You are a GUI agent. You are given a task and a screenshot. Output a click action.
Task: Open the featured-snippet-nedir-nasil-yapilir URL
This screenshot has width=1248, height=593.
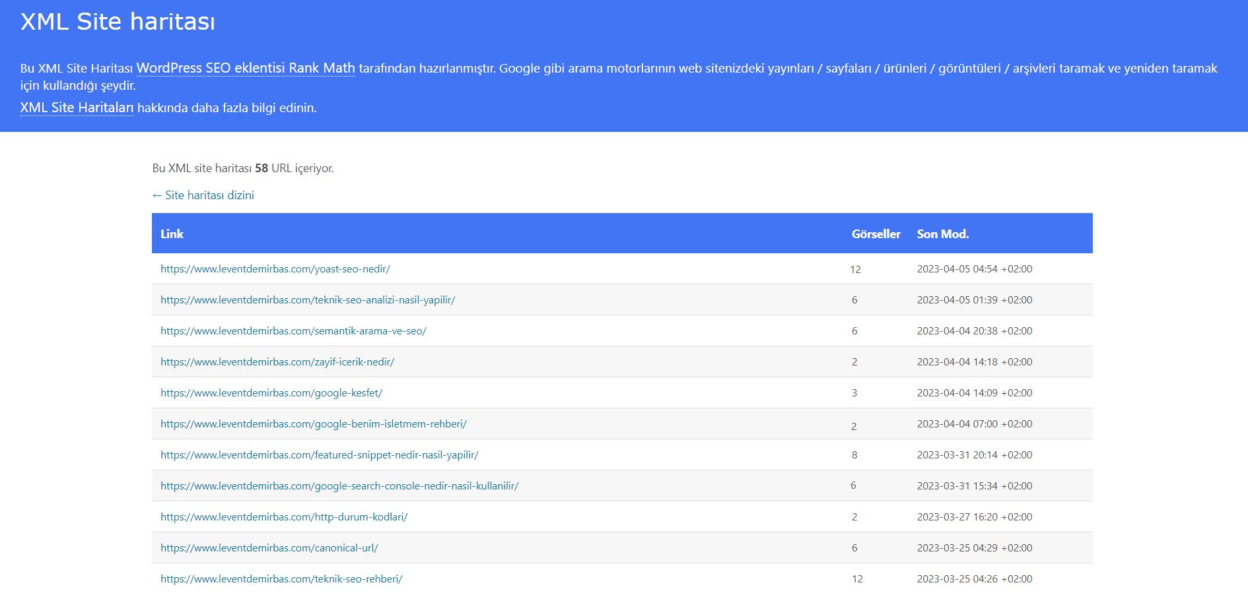[x=320, y=455]
